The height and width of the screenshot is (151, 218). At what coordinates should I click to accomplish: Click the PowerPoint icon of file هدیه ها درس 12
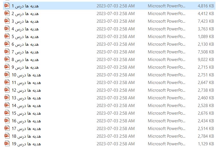7,90
